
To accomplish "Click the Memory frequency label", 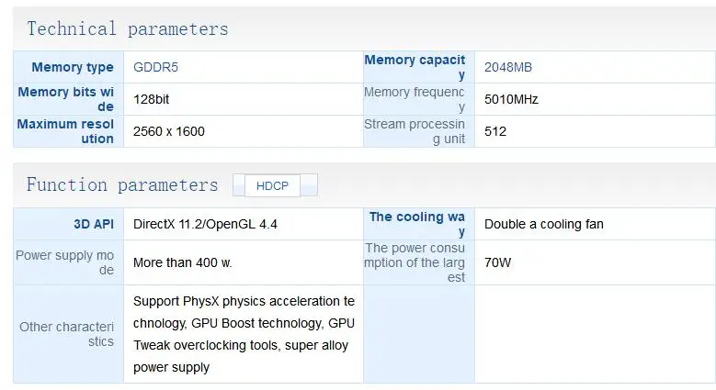I will (x=415, y=99).
